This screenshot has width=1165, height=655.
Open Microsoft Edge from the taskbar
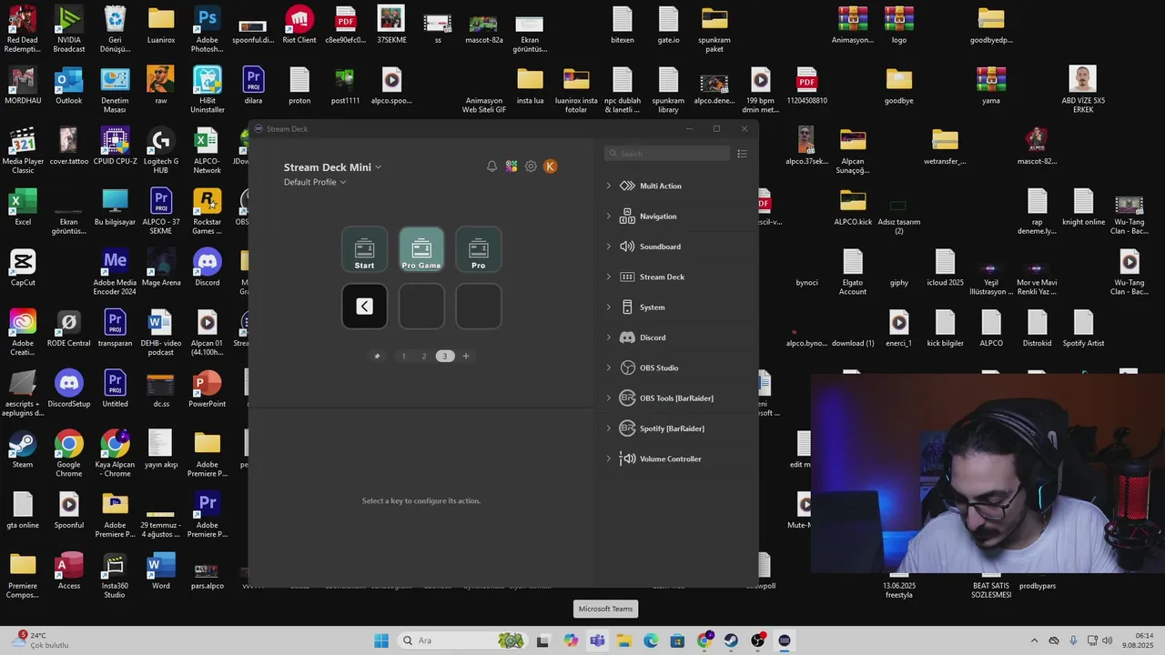pos(651,640)
